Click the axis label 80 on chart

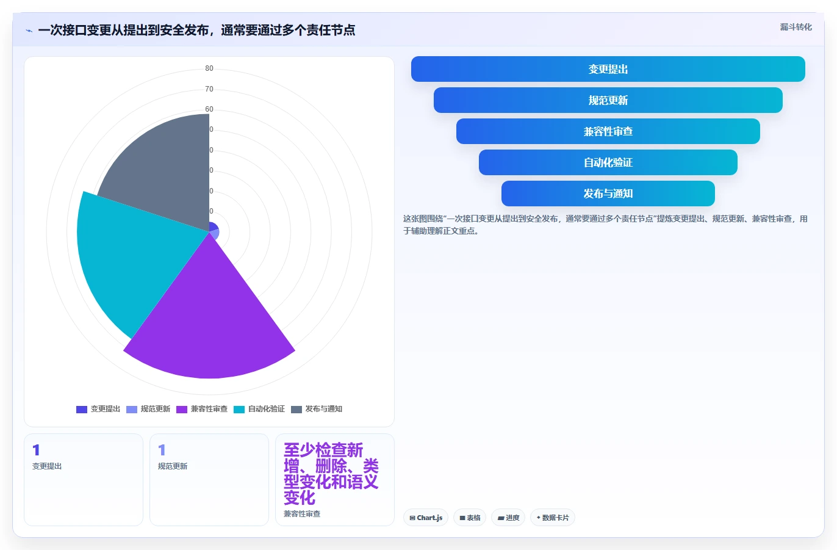pyautogui.click(x=209, y=68)
